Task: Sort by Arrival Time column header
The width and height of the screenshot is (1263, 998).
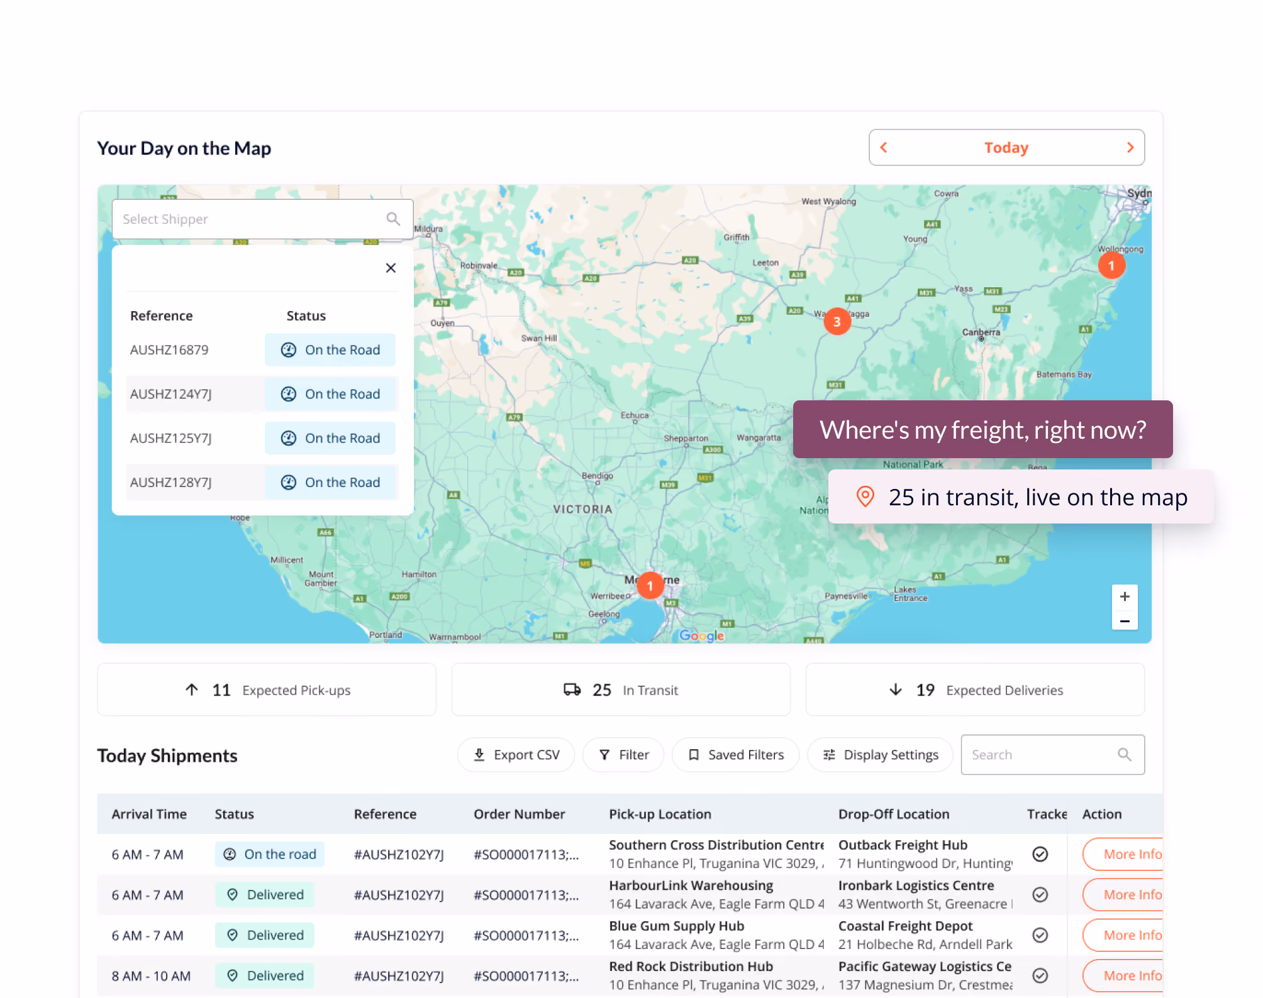Action: (149, 814)
